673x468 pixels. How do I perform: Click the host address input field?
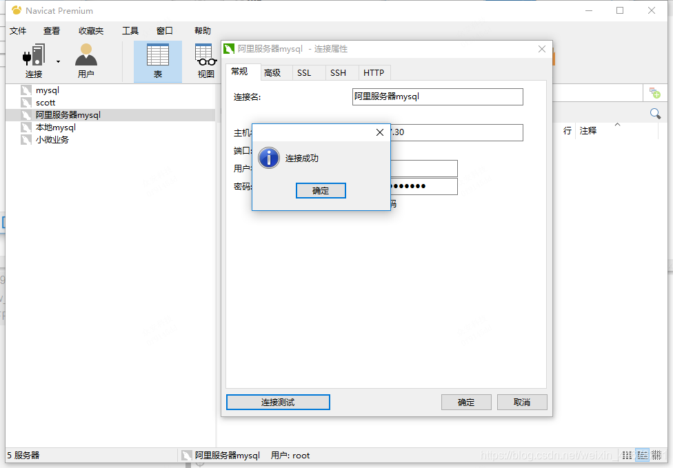(x=456, y=132)
